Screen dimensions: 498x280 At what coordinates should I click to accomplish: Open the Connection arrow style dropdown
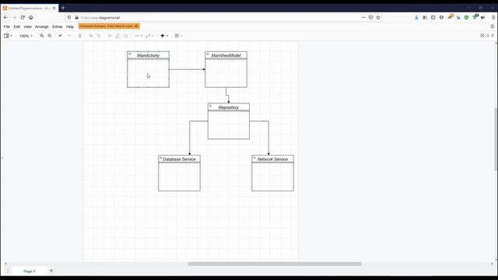pyautogui.click(x=138, y=36)
